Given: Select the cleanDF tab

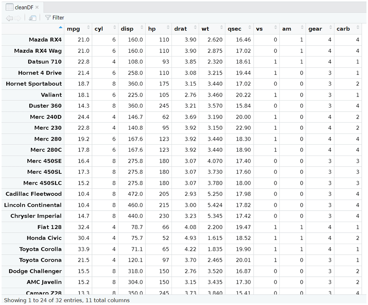Looking at the screenshot, I should pos(22,7).
